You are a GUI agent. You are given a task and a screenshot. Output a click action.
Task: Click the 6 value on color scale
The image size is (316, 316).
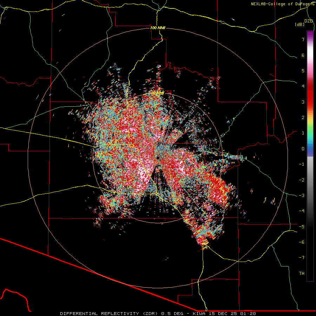coord(303,55)
